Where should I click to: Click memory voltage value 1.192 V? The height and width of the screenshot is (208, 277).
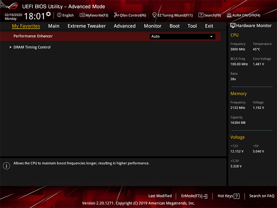point(258,108)
